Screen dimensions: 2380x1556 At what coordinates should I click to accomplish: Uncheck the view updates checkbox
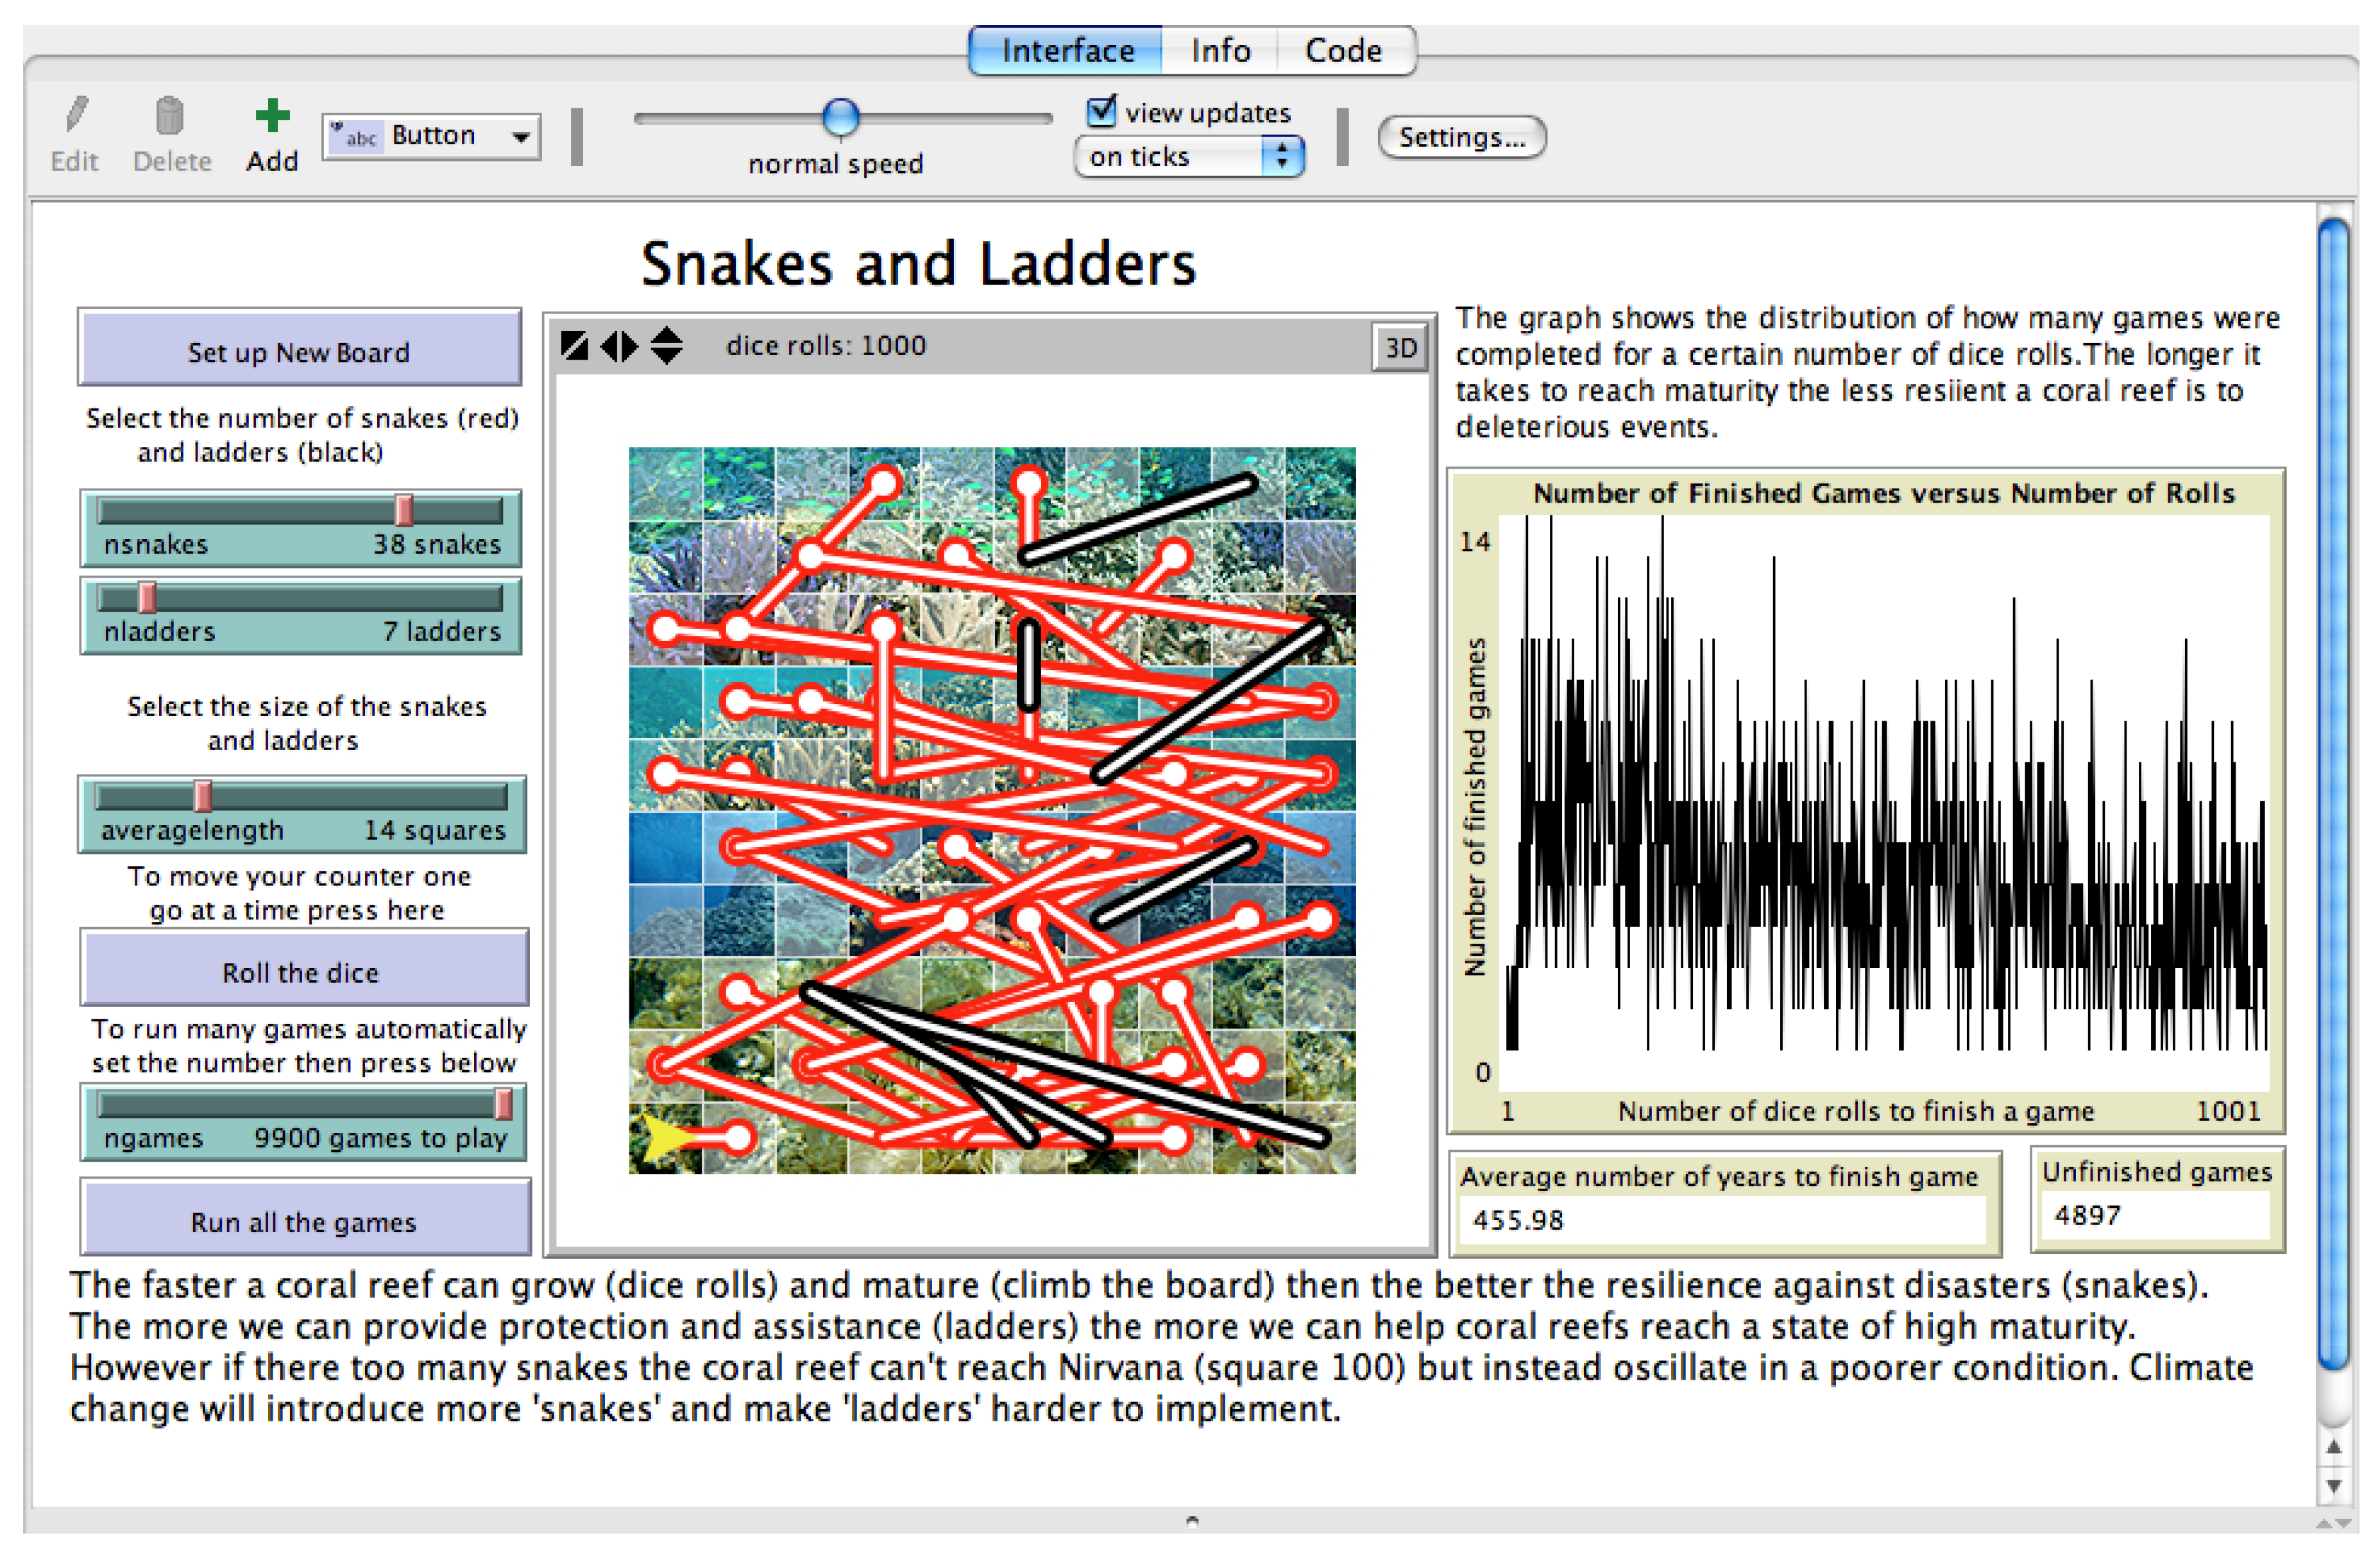[1101, 111]
